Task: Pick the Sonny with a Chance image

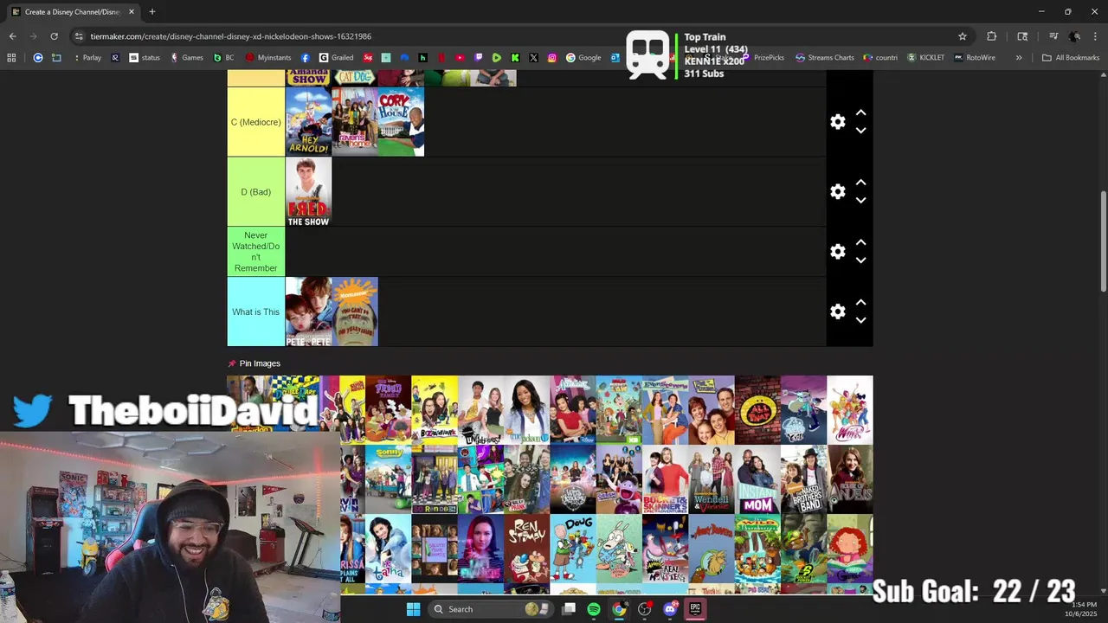Action: point(388,479)
